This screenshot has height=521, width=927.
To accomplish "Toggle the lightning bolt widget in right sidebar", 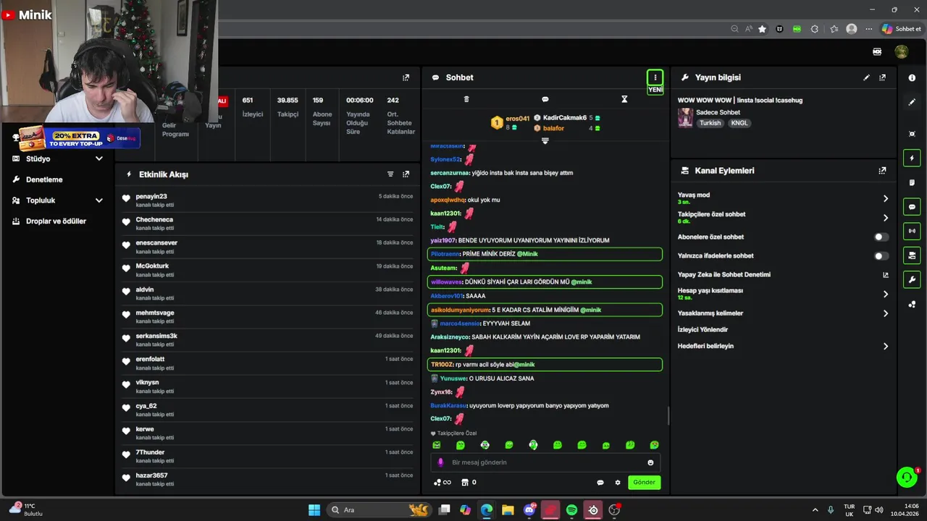I will tap(912, 158).
